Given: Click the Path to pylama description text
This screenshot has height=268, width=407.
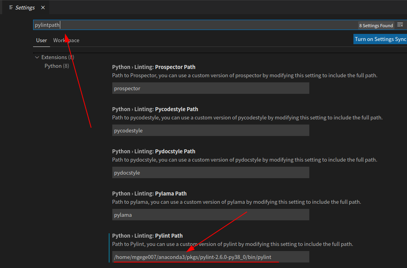Looking at the screenshot, I should (x=236, y=202).
